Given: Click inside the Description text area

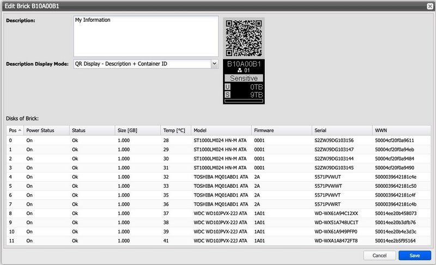Looking at the screenshot, I should [146, 36].
